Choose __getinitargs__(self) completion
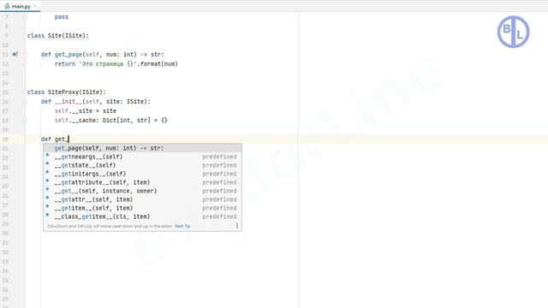Viewport: 548px width, 308px height. [142, 174]
